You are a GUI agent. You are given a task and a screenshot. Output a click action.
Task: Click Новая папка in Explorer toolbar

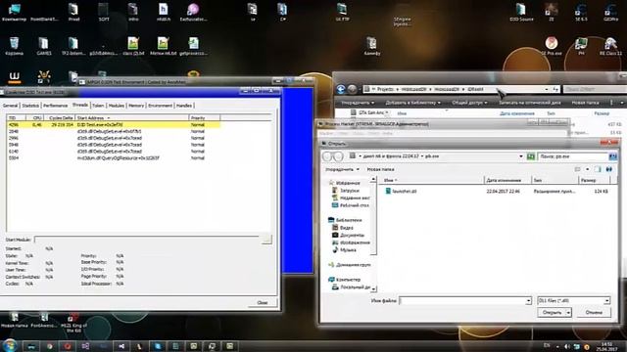click(585, 103)
